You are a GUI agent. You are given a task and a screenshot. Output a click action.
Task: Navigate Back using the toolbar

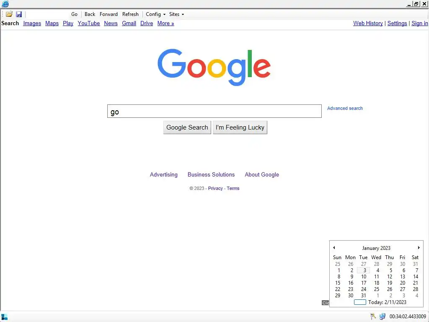point(90,14)
